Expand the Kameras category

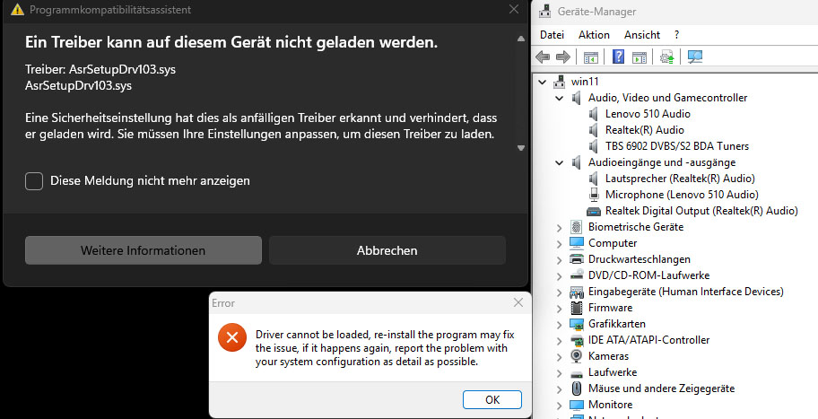[560, 357]
